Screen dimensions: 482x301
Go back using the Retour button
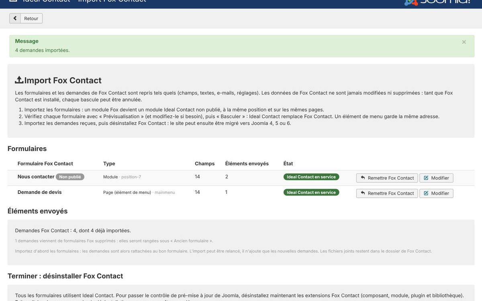(26, 18)
